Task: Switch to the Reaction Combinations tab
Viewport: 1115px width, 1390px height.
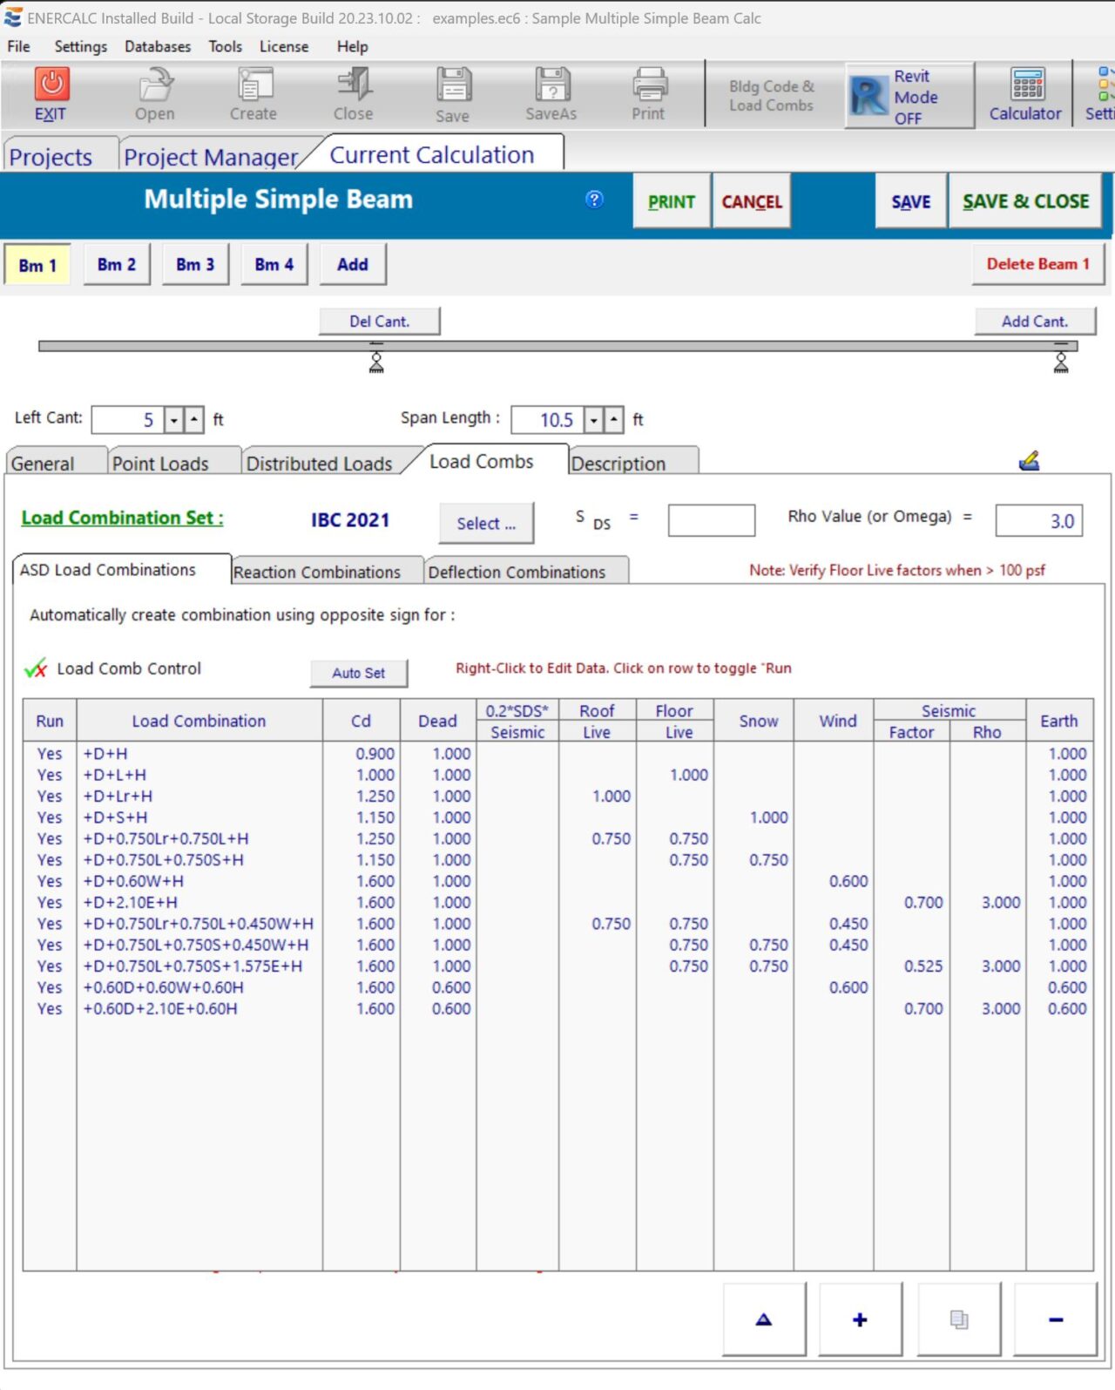Action: click(x=317, y=572)
